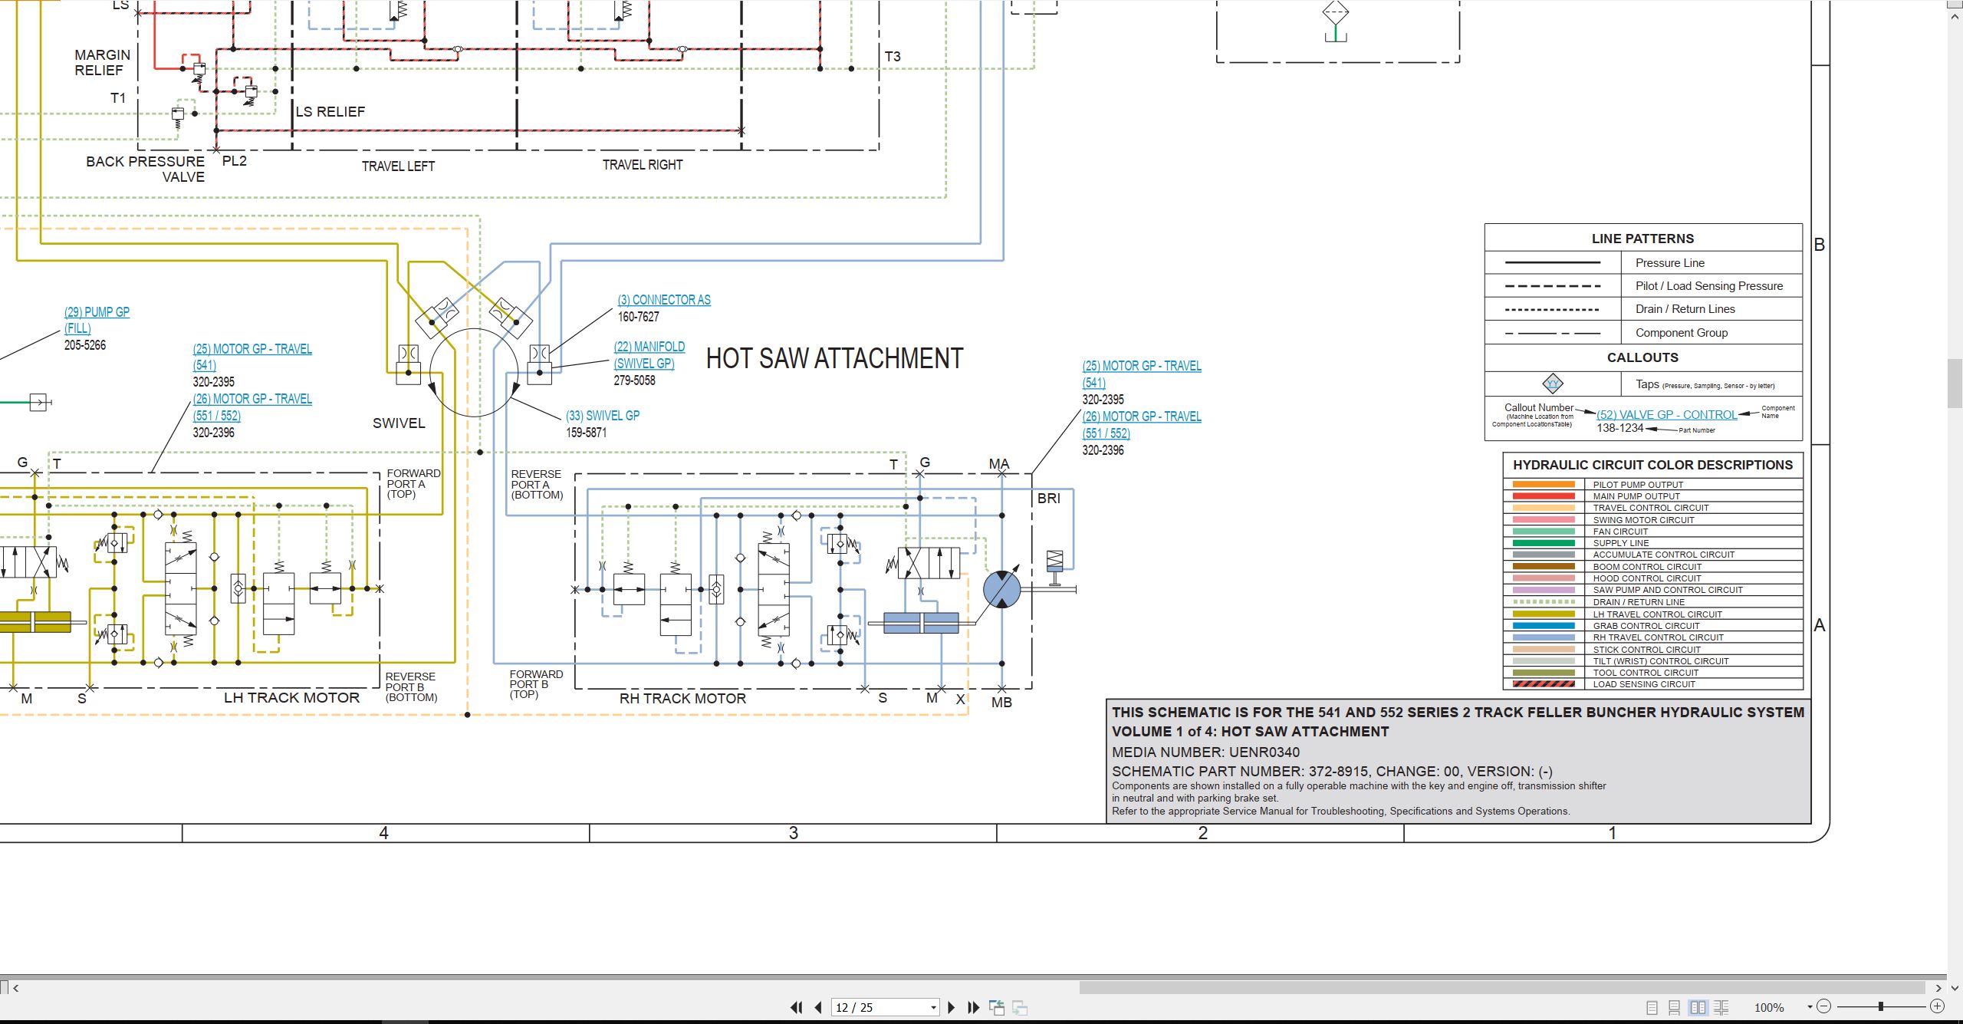Open the page number dropdown
1963x1024 pixels.
[933, 1007]
